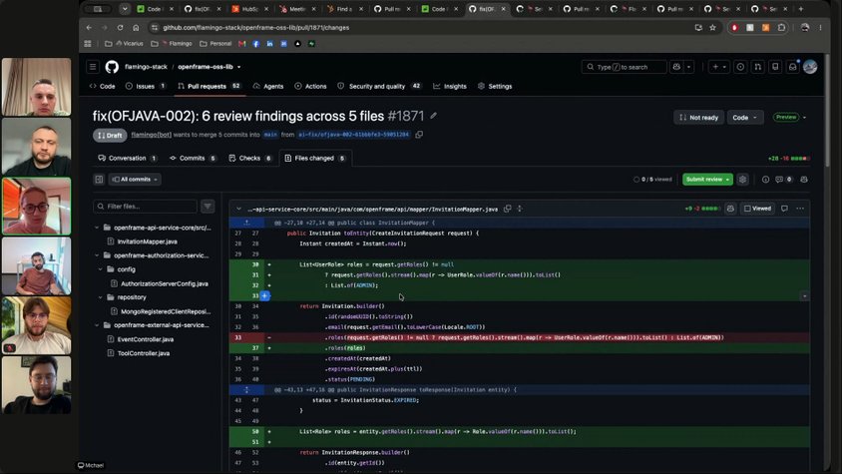The image size is (842, 474).
Task: Open Gmail bookmark icon
Action: click(242, 44)
